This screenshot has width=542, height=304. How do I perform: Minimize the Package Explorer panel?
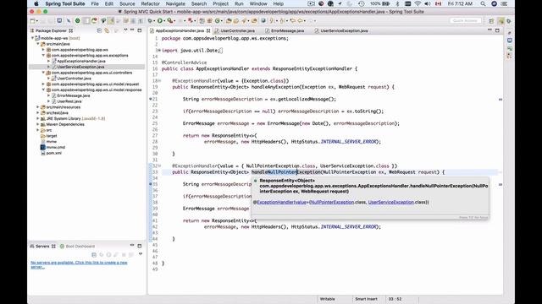[x=132, y=30]
